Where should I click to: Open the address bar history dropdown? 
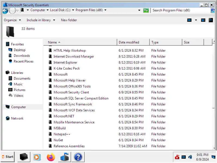pos(139,10)
